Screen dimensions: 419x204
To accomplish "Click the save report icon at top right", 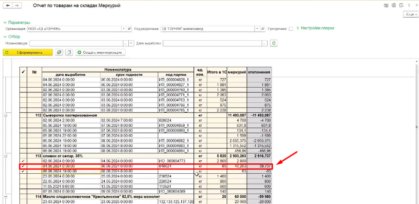I will click(x=386, y=5).
